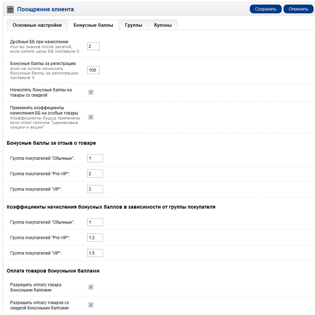The height and width of the screenshot is (315, 315).
Task: Click the registration bonus points field
Action: coord(93,70)
